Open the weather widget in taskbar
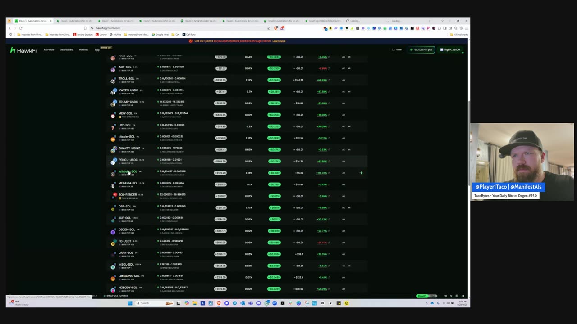Image resolution: width=577 pixels, height=324 pixels. [18, 303]
